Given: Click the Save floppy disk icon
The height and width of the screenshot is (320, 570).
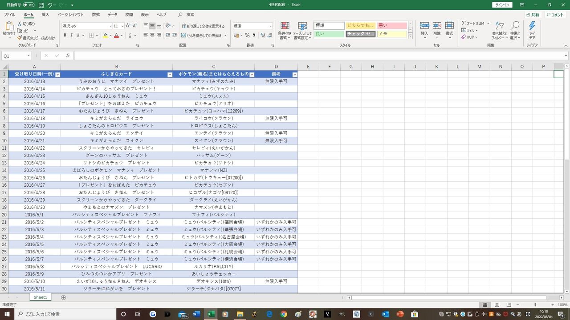Looking at the screenshot, I should tap(41, 5).
